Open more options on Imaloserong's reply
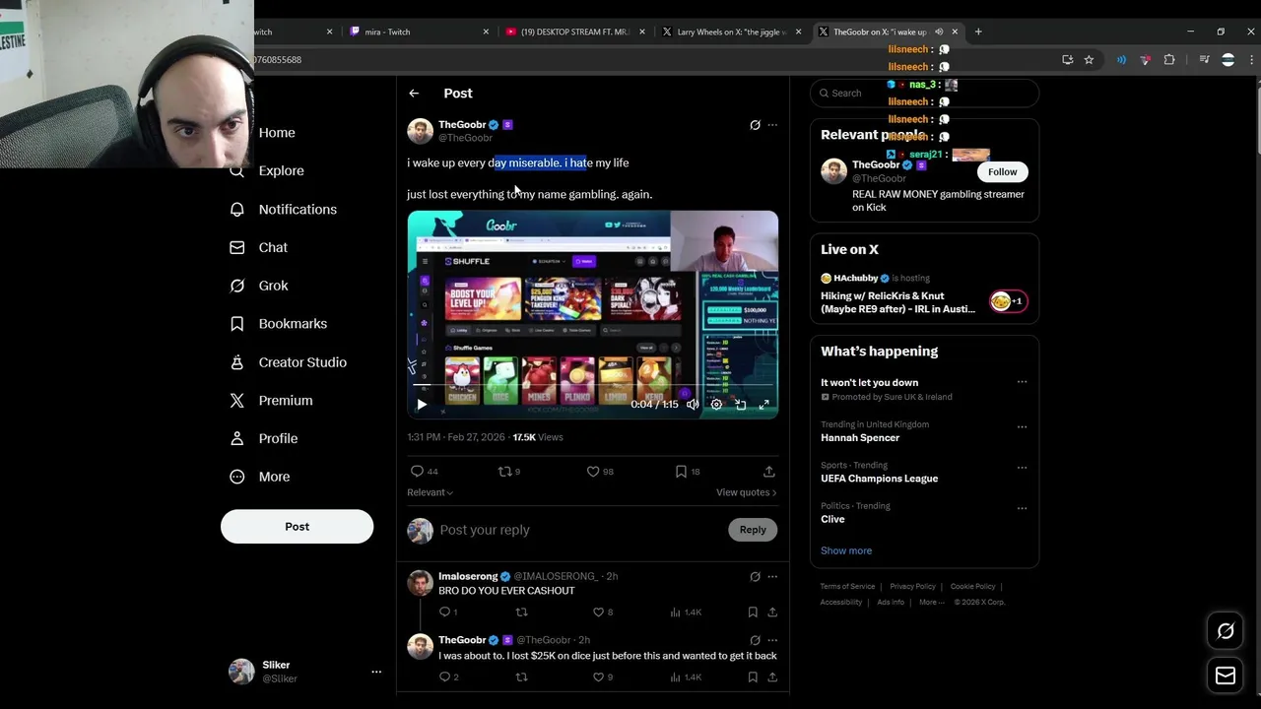1261x709 pixels. point(772,576)
